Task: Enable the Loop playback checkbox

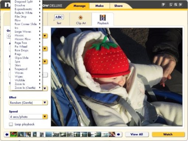Action: (11, 124)
